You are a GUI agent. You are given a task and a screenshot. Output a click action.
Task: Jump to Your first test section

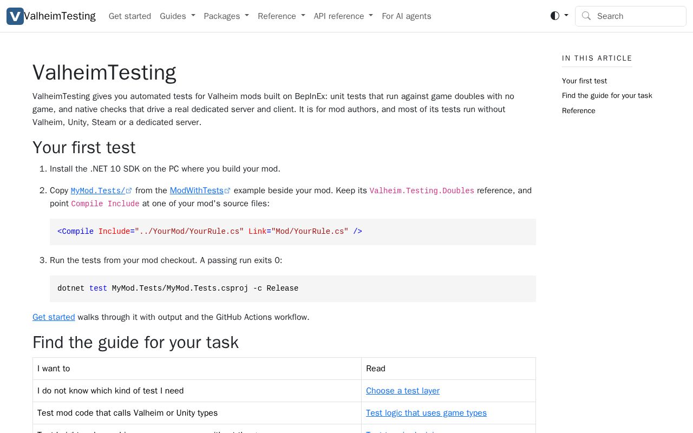pyautogui.click(x=584, y=81)
